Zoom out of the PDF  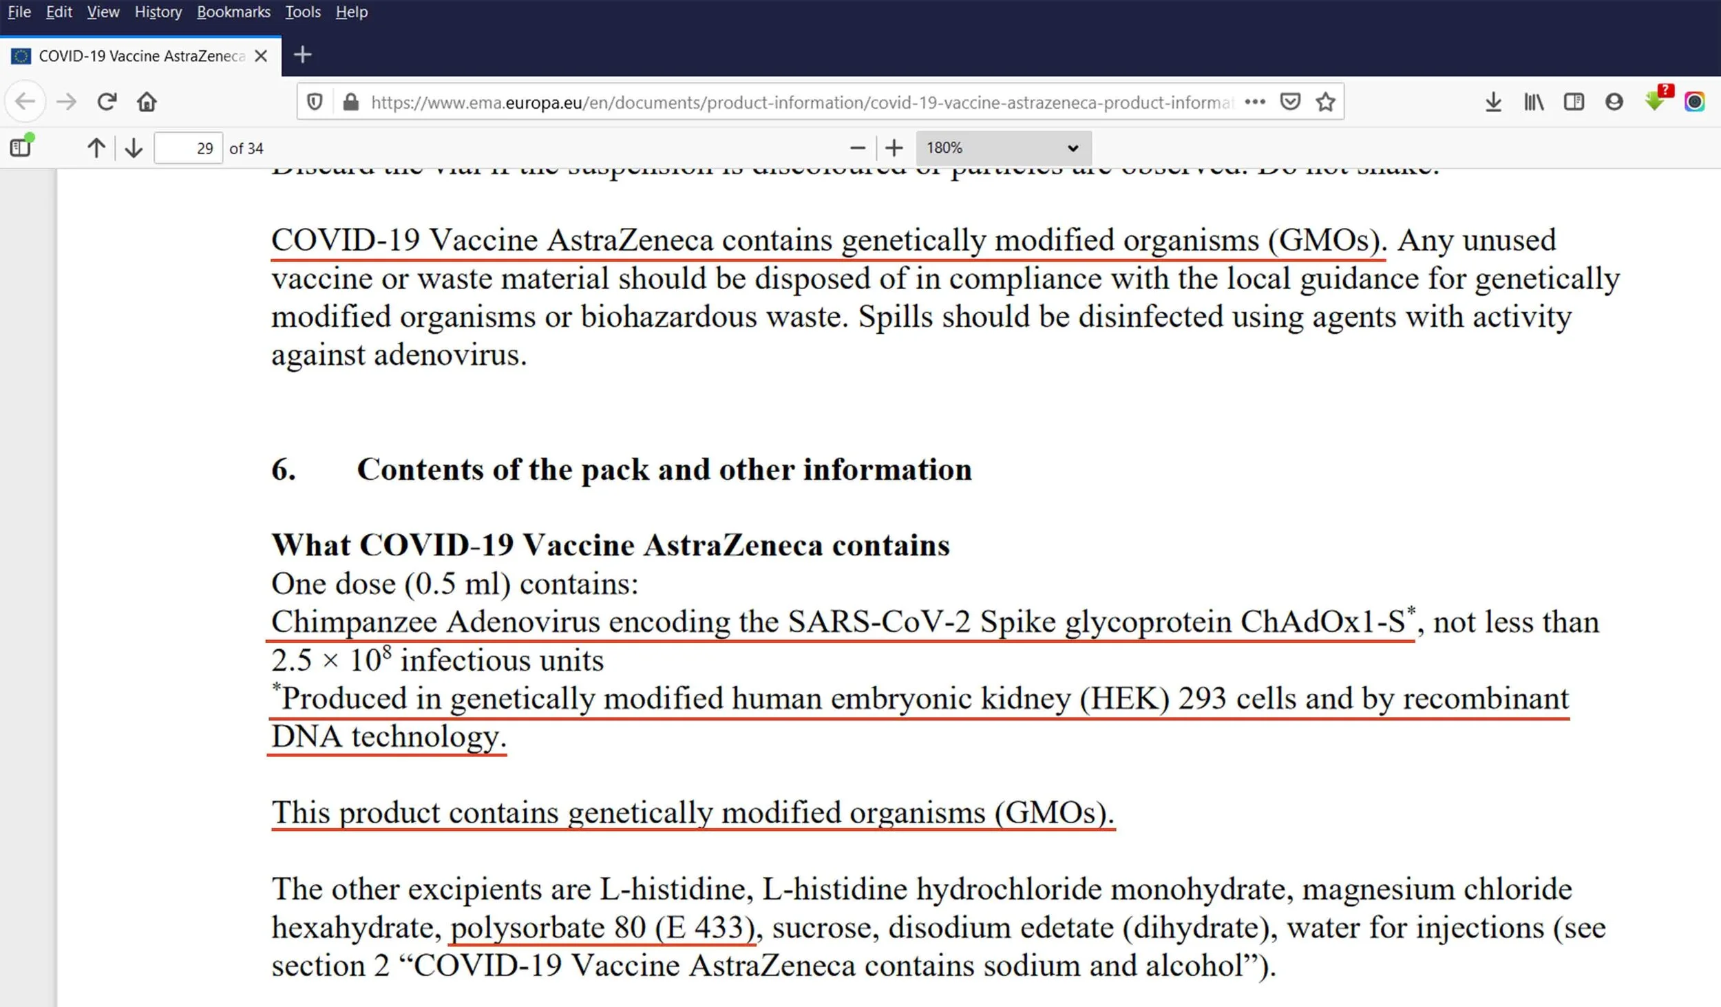858,148
